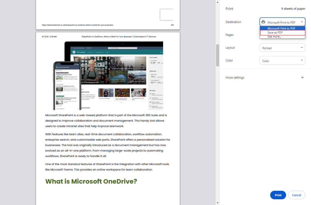Click the More settings chevron icon
The image size is (311, 205).
click(302, 77)
